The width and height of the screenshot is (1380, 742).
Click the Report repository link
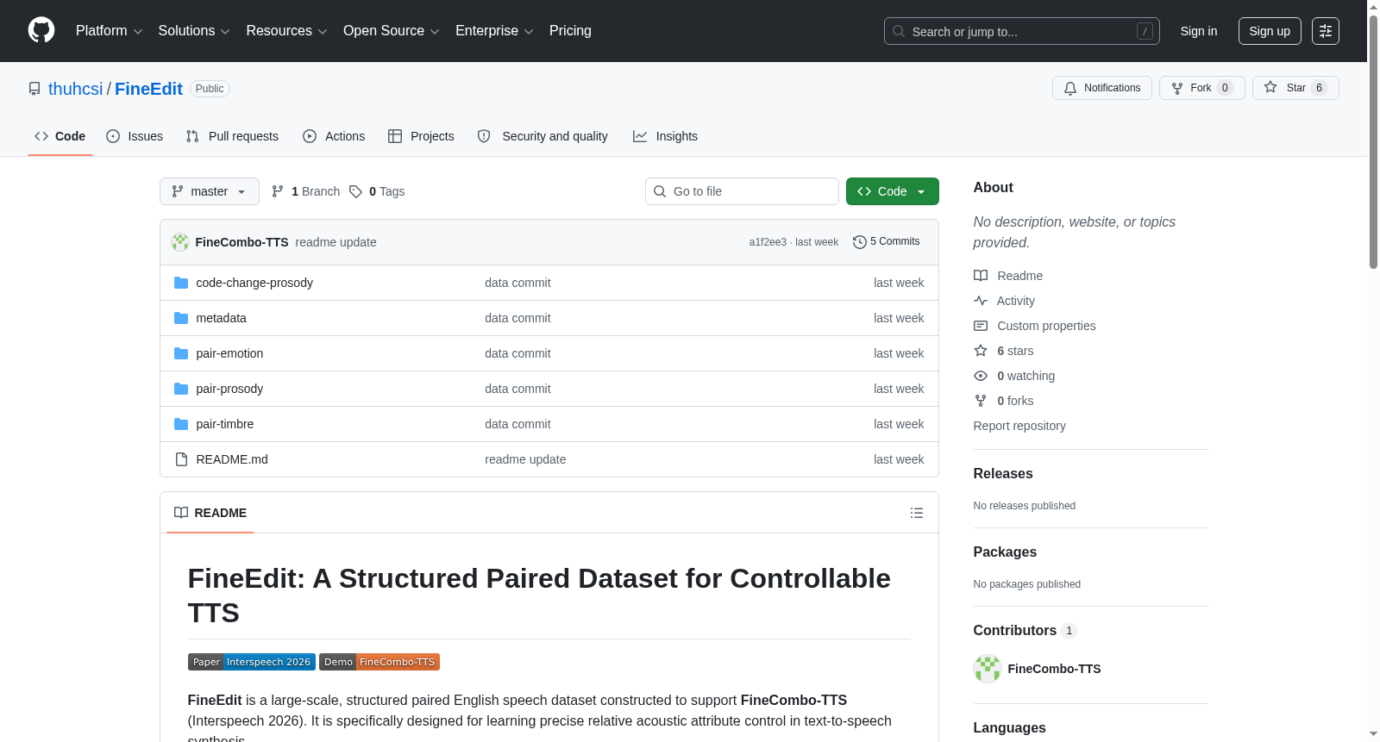(x=1019, y=426)
